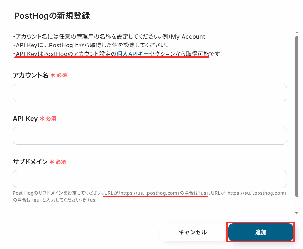Click the scrollbar down arrow
This screenshot has width=303, height=249.
click(x=297, y=213)
